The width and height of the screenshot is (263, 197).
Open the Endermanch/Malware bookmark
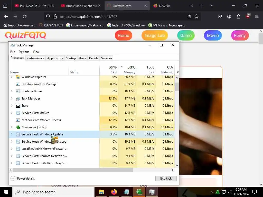pyautogui.click(x=85, y=25)
